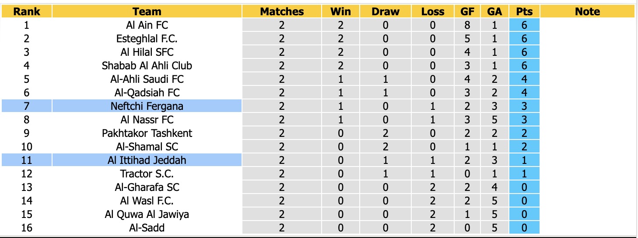The height and width of the screenshot is (238, 638).
Task: Click the GA column header
Action: tap(494, 12)
